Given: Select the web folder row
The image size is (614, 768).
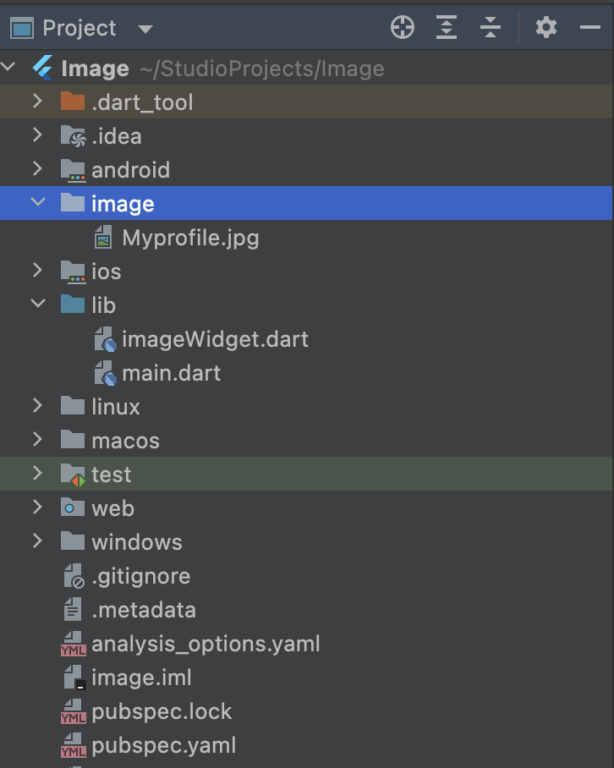Looking at the screenshot, I should click(x=306, y=508).
